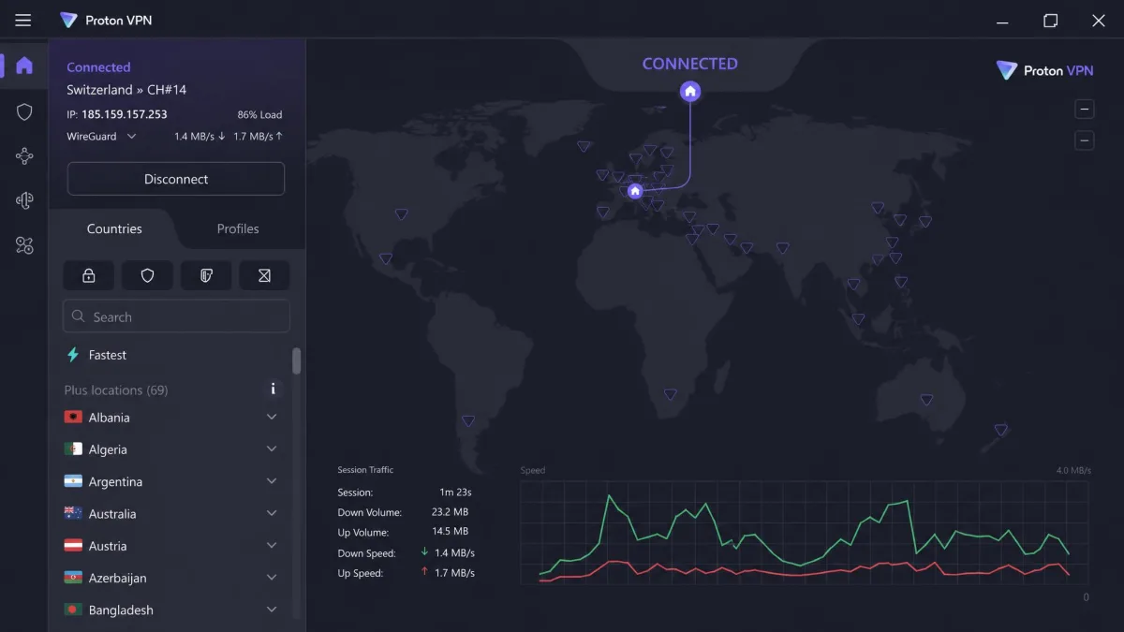1124x632 pixels.
Task: Open the connected-nodes network sidebar icon
Action: (x=24, y=156)
